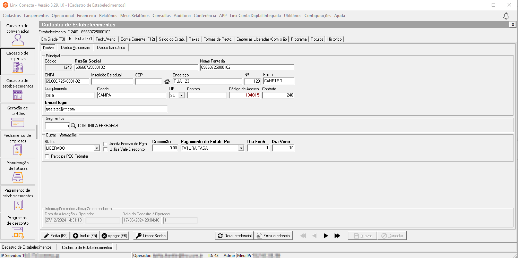Screen dimensions: 518x258
Task: Enable Participa PEC Febrafar checkbox
Action: pos(47,156)
